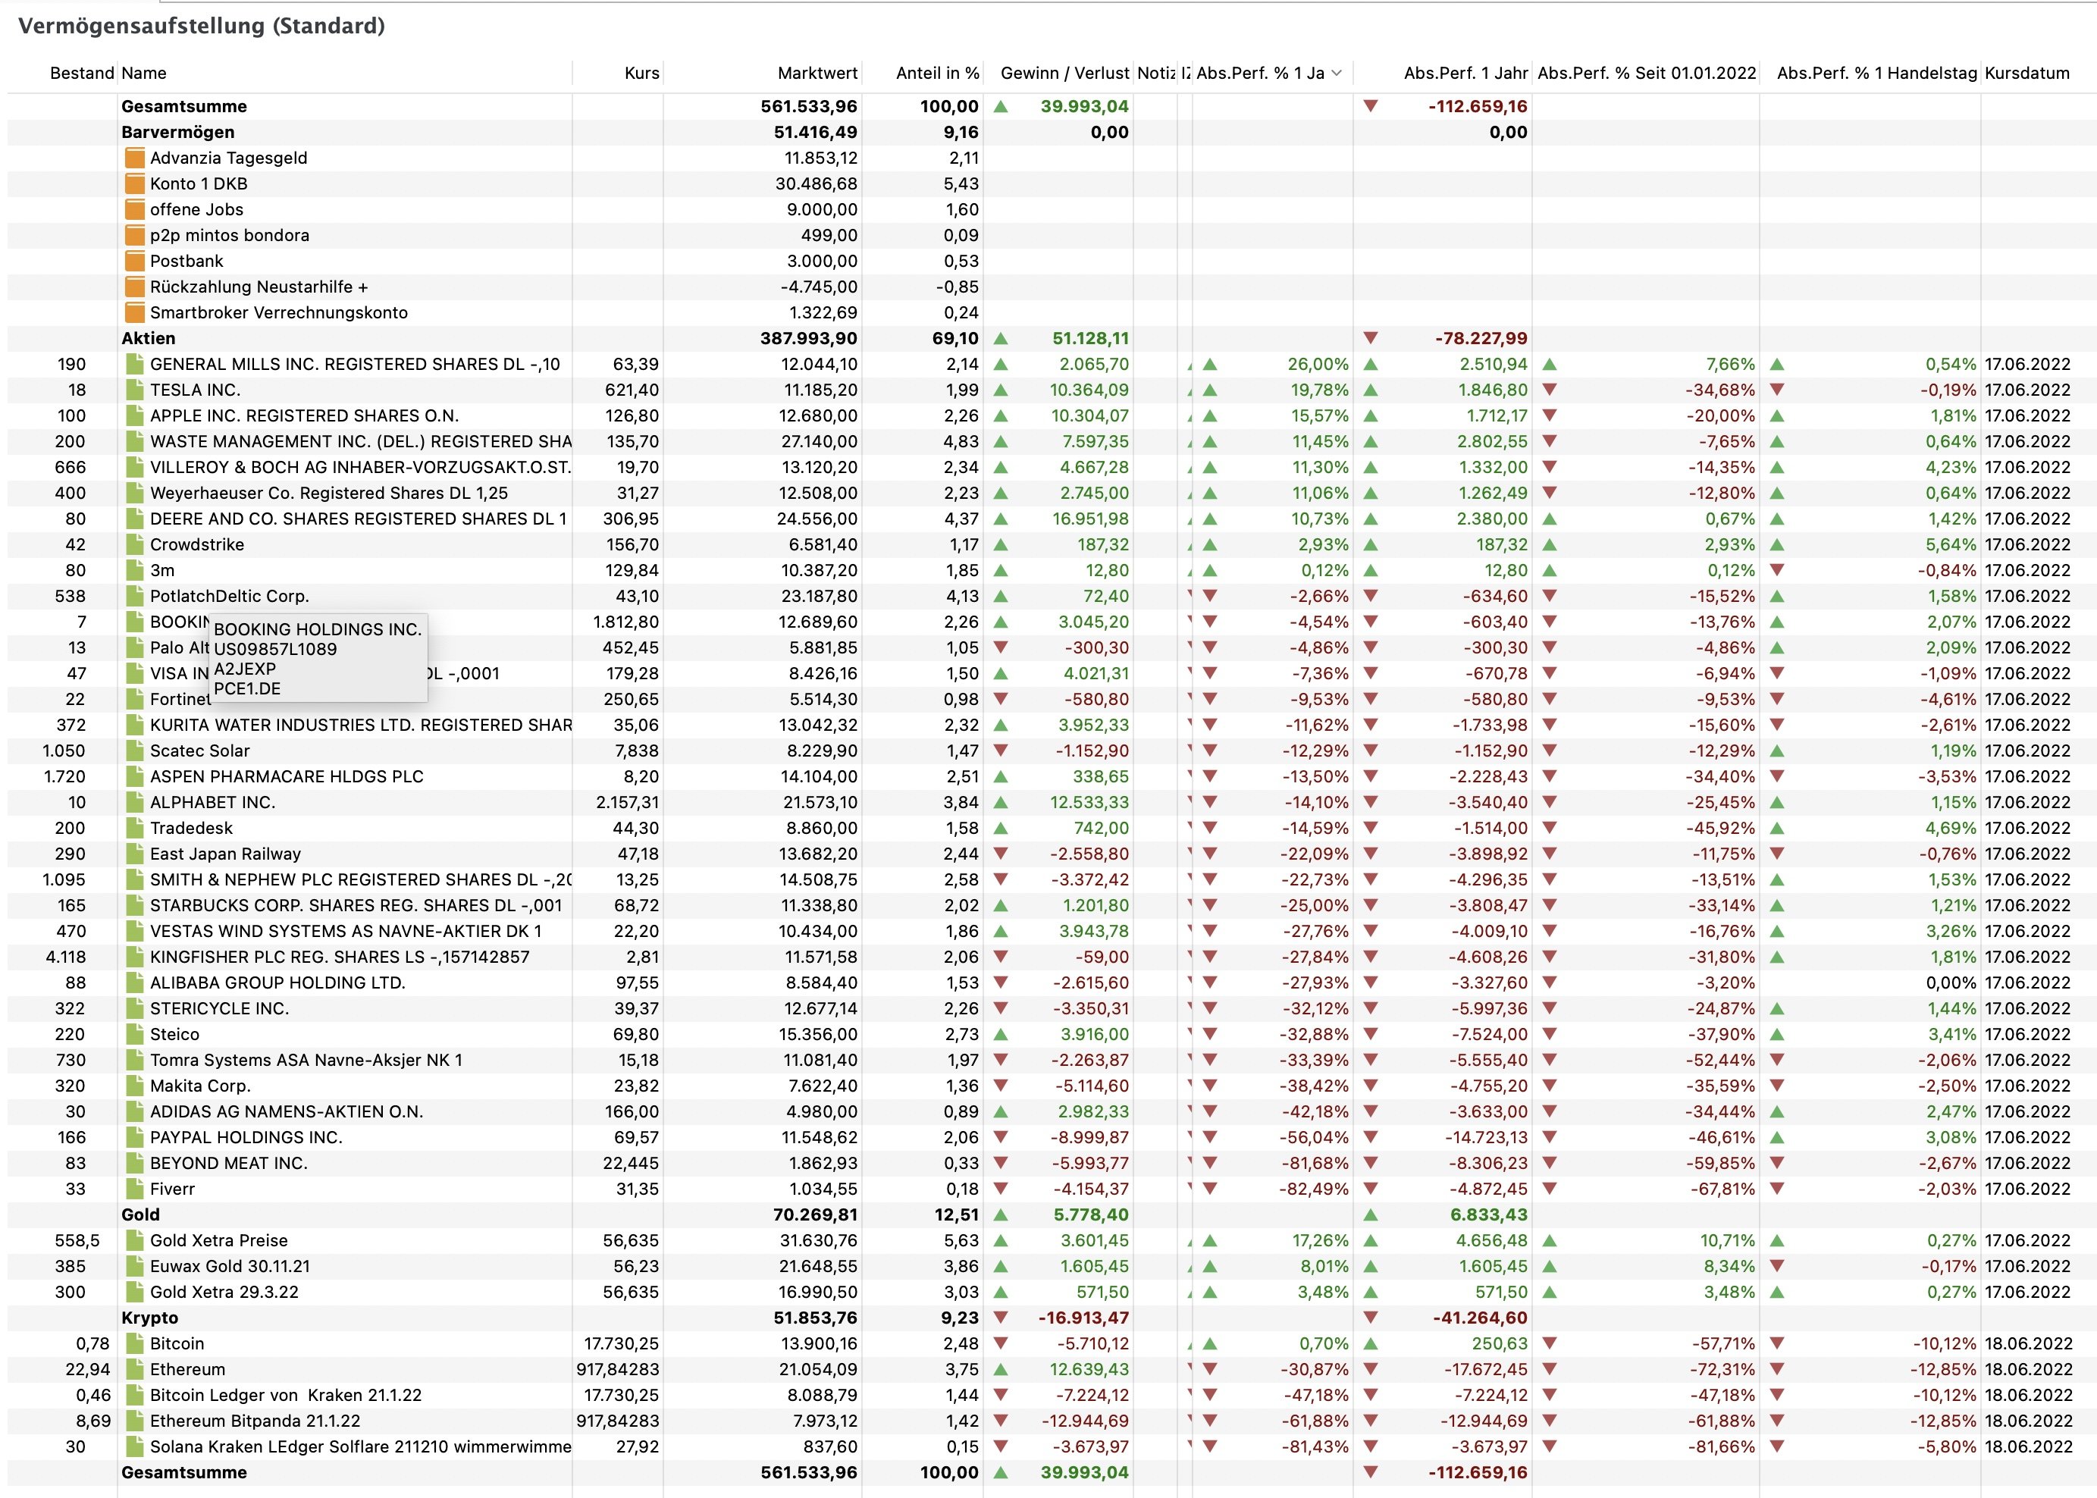Select the Aktien category row
Viewport: 2097px width, 1498px height.
point(149,339)
